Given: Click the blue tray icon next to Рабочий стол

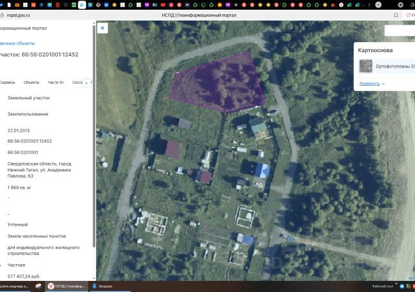Looking at the screenshot, I should pyautogui.click(x=402, y=286).
